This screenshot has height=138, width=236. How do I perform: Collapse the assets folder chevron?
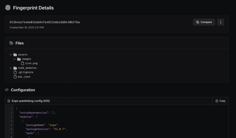11,55
